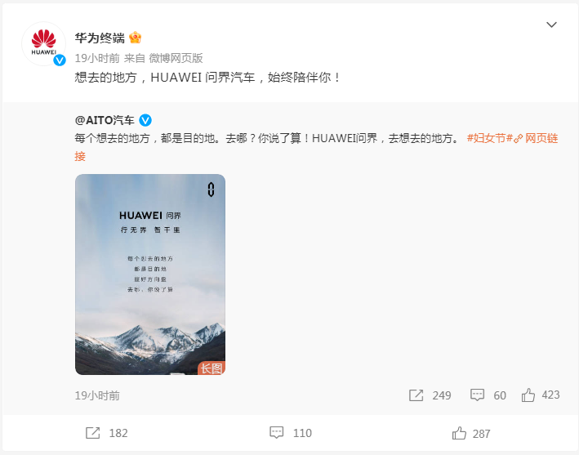Click the top 19小时前 post timestamp
Image resolution: width=579 pixels, height=455 pixels.
coord(97,58)
